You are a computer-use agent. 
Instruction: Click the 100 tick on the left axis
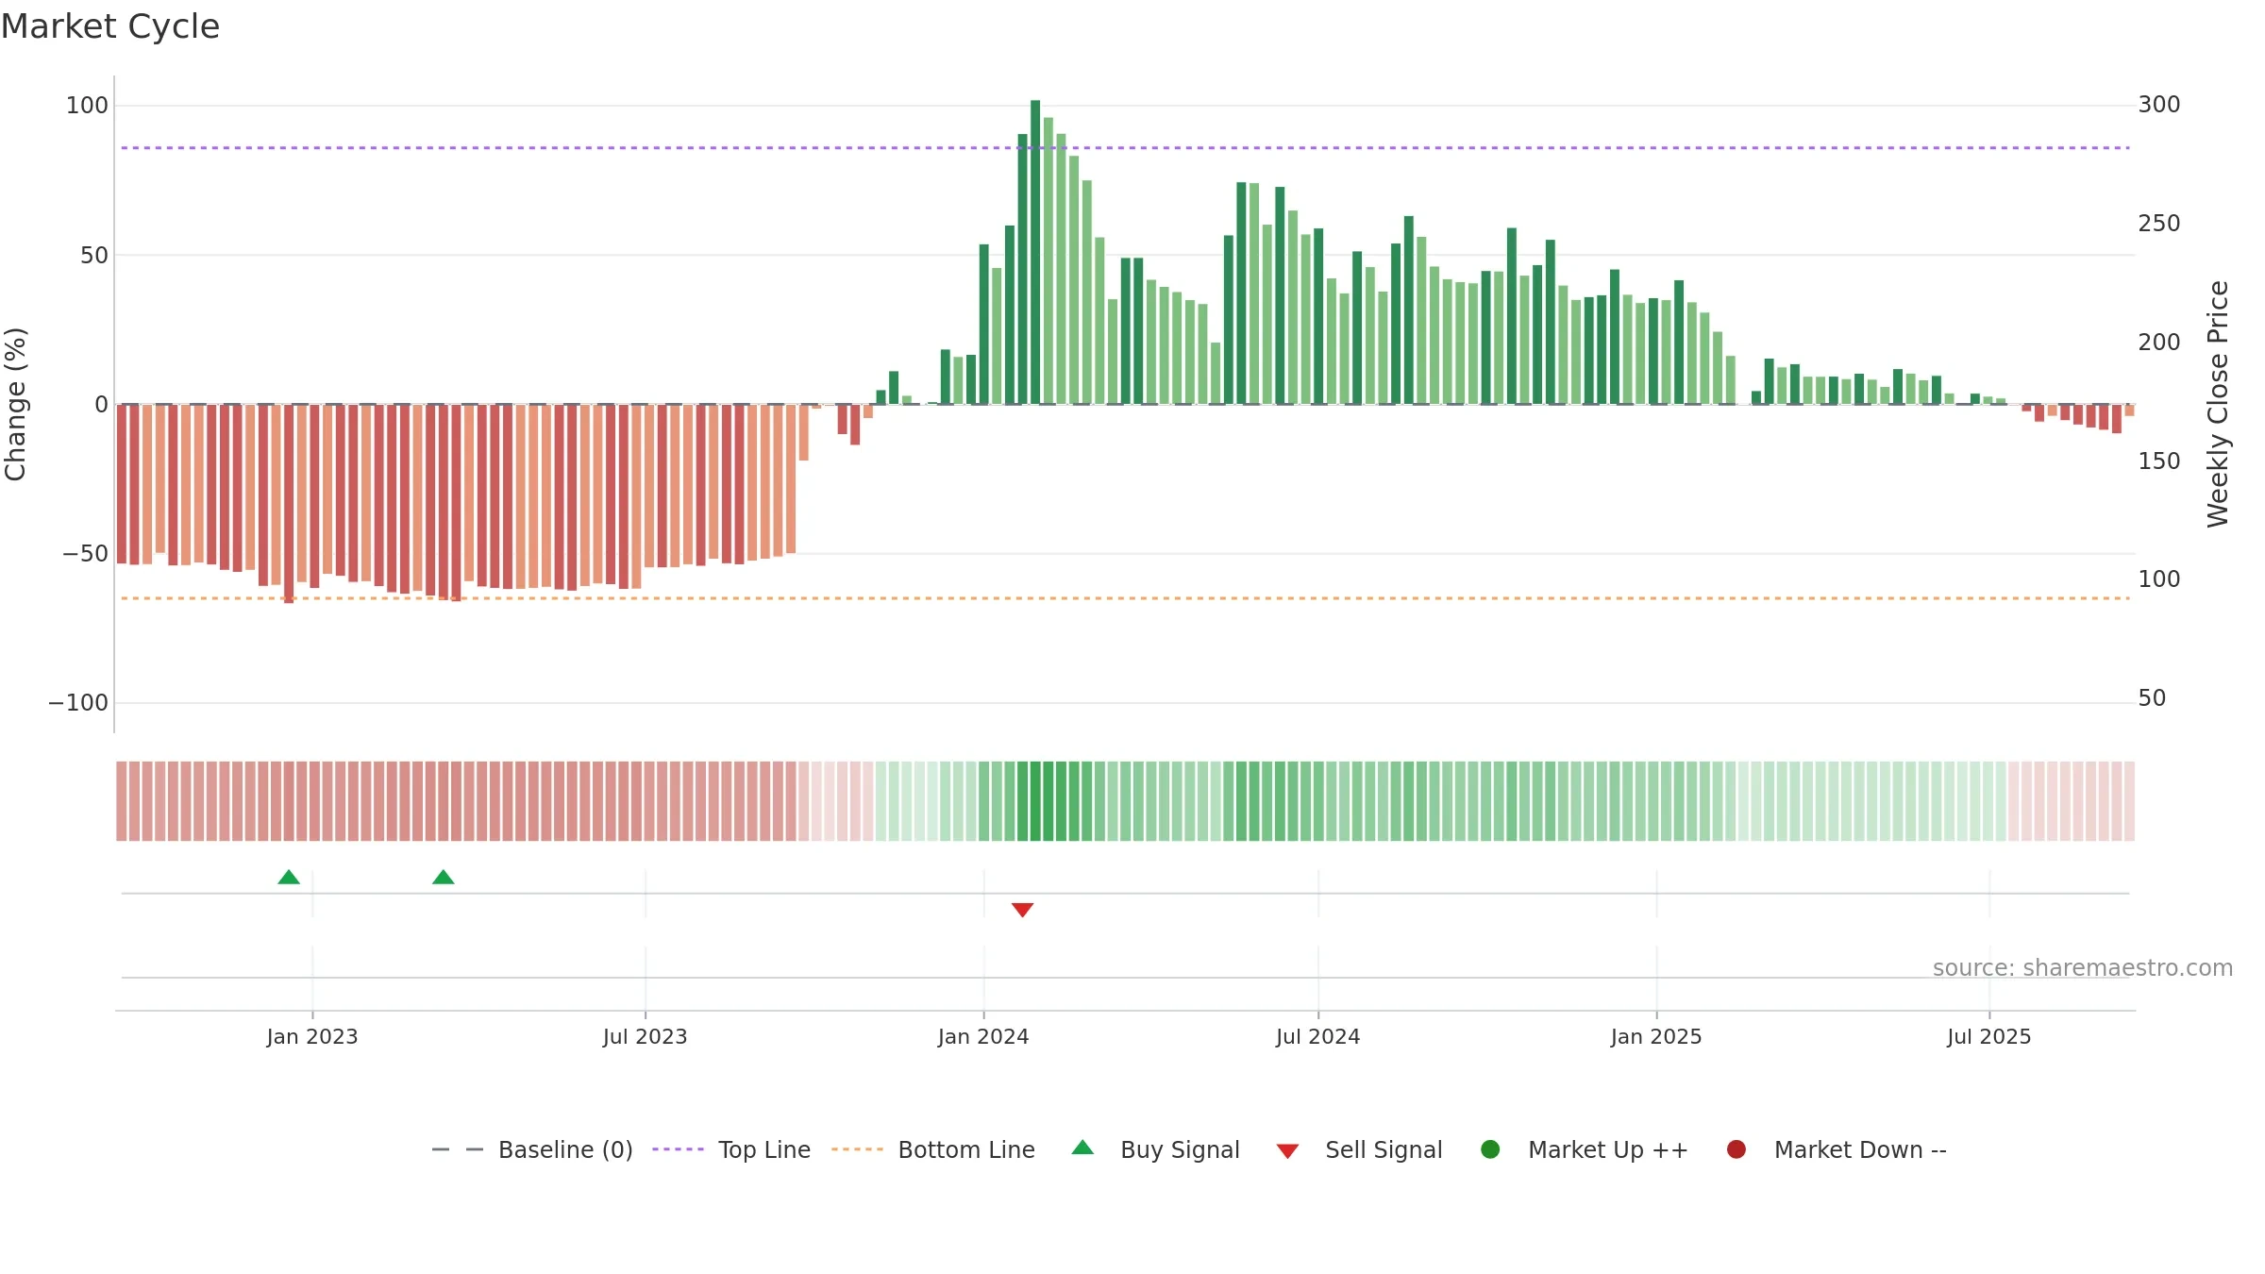pyautogui.click(x=87, y=106)
